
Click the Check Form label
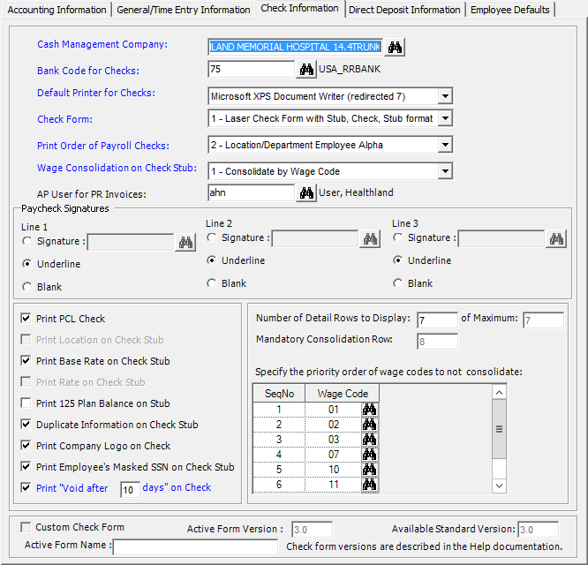[x=64, y=119]
